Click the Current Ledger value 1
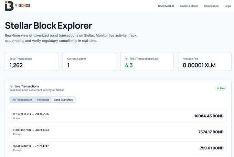 click(x=68, y=65)
